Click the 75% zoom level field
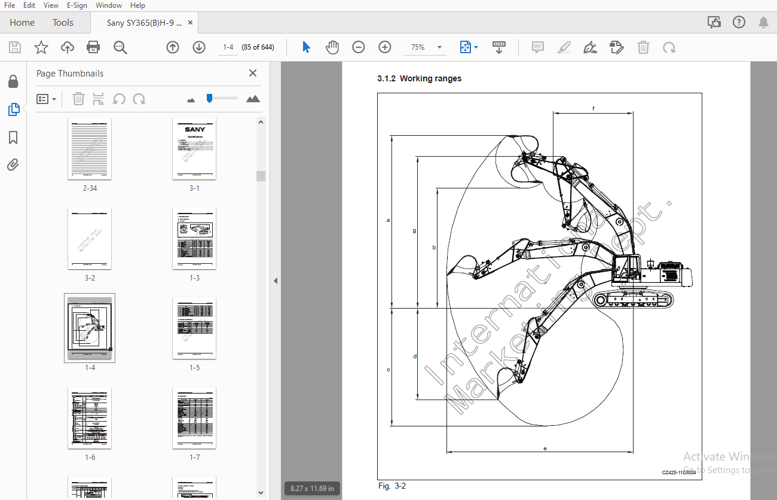This screenshot has height=500, width=777. click(418, 47)
